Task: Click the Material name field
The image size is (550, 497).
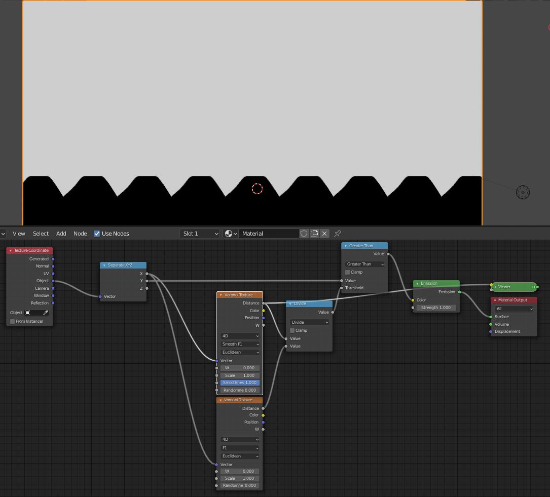Action: click(x=269, y=234)
